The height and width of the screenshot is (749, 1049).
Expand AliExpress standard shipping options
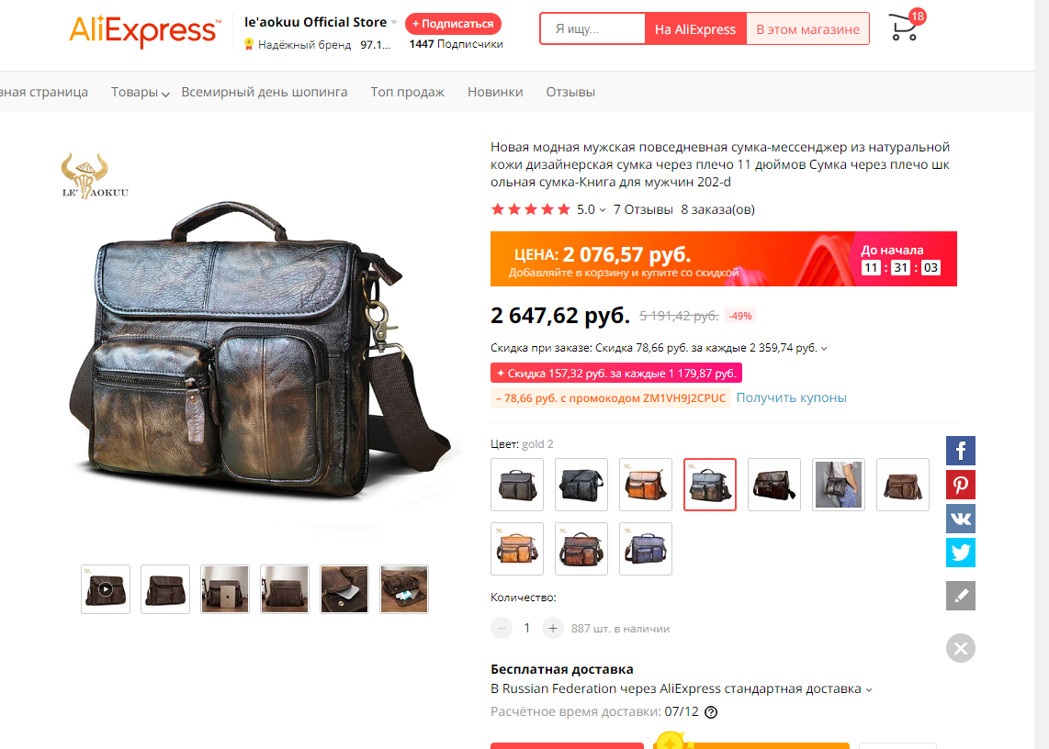click(x=868, y=689)
